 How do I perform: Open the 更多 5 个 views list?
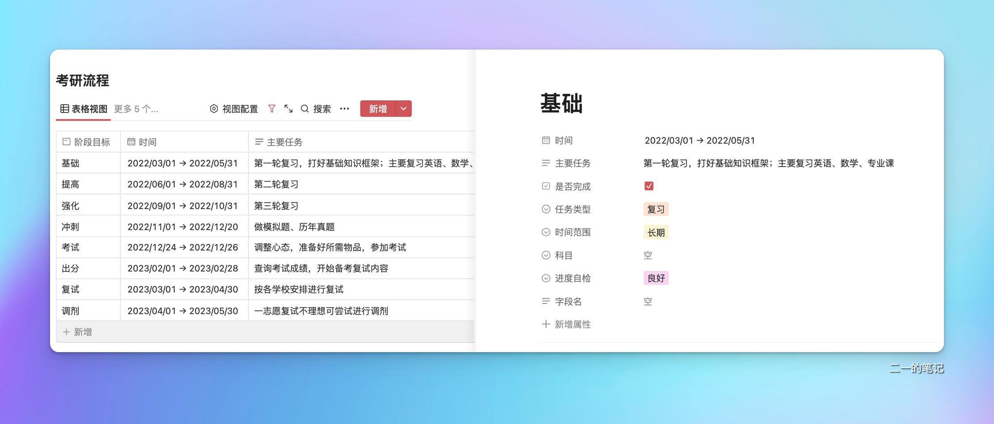click(x=136, y=109)
